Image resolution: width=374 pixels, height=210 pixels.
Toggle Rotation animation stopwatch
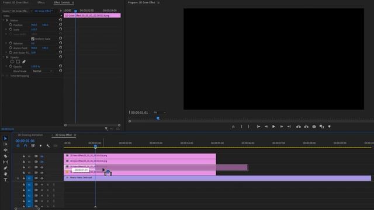coord(11,43)
